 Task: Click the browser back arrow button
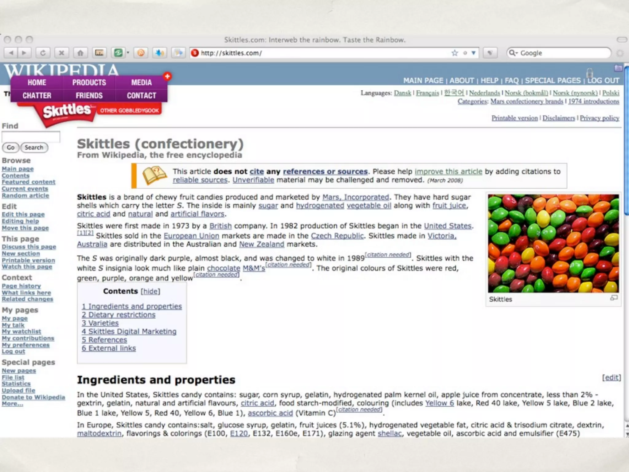tap(11, 53)
